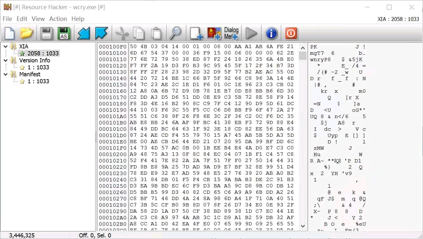Viewport: 423px width, 239px height.
Task: Open Find with the magnifier icon
Action: tap(175, 33)
